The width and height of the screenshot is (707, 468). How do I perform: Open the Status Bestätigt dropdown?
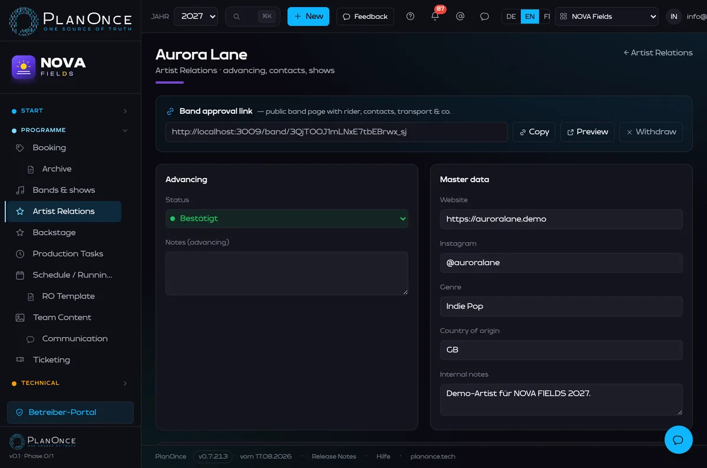click(287, 219)
